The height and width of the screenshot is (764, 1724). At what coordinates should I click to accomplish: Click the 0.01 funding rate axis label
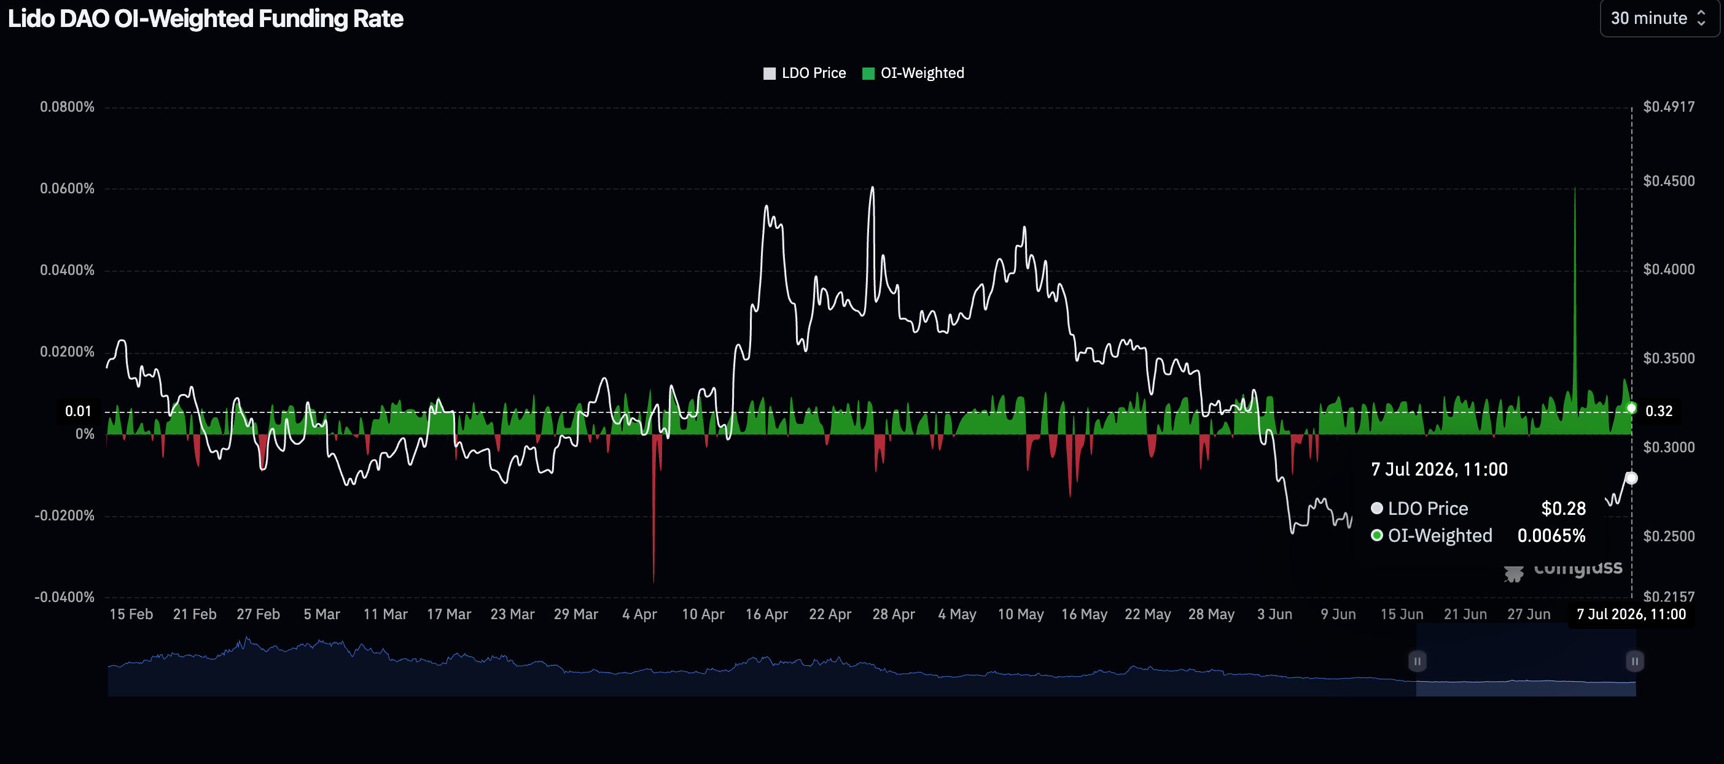point(78,411)
